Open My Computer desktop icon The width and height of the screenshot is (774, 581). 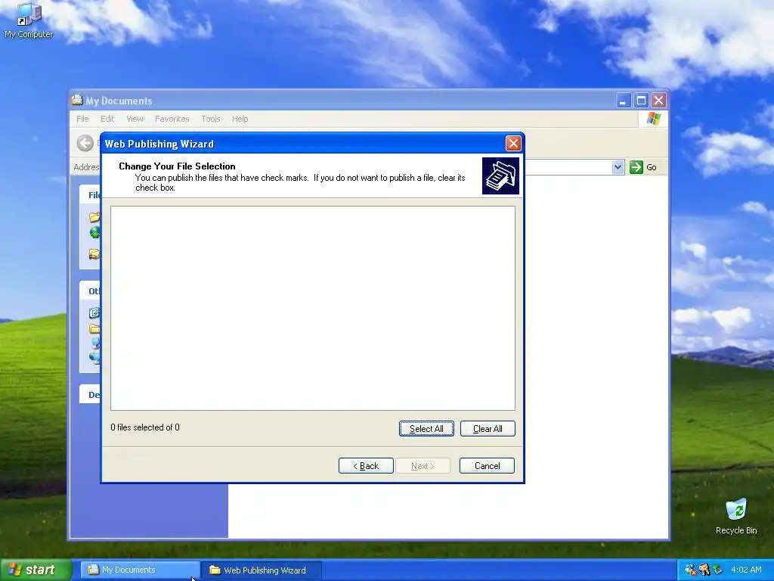pos(29,21)
